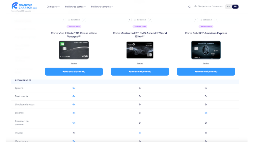Move the Cobalt American Express card left
Screen dimensions: 253x142
196,20
